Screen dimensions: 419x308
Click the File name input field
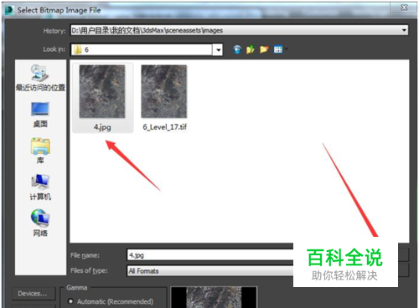(210, 255)
